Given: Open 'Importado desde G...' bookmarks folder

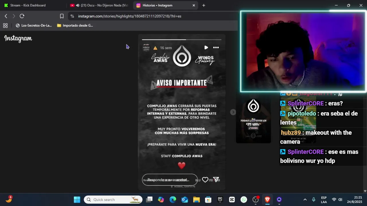Looking at the screenshot, I should pyautogui.click(x=75, y=25).
